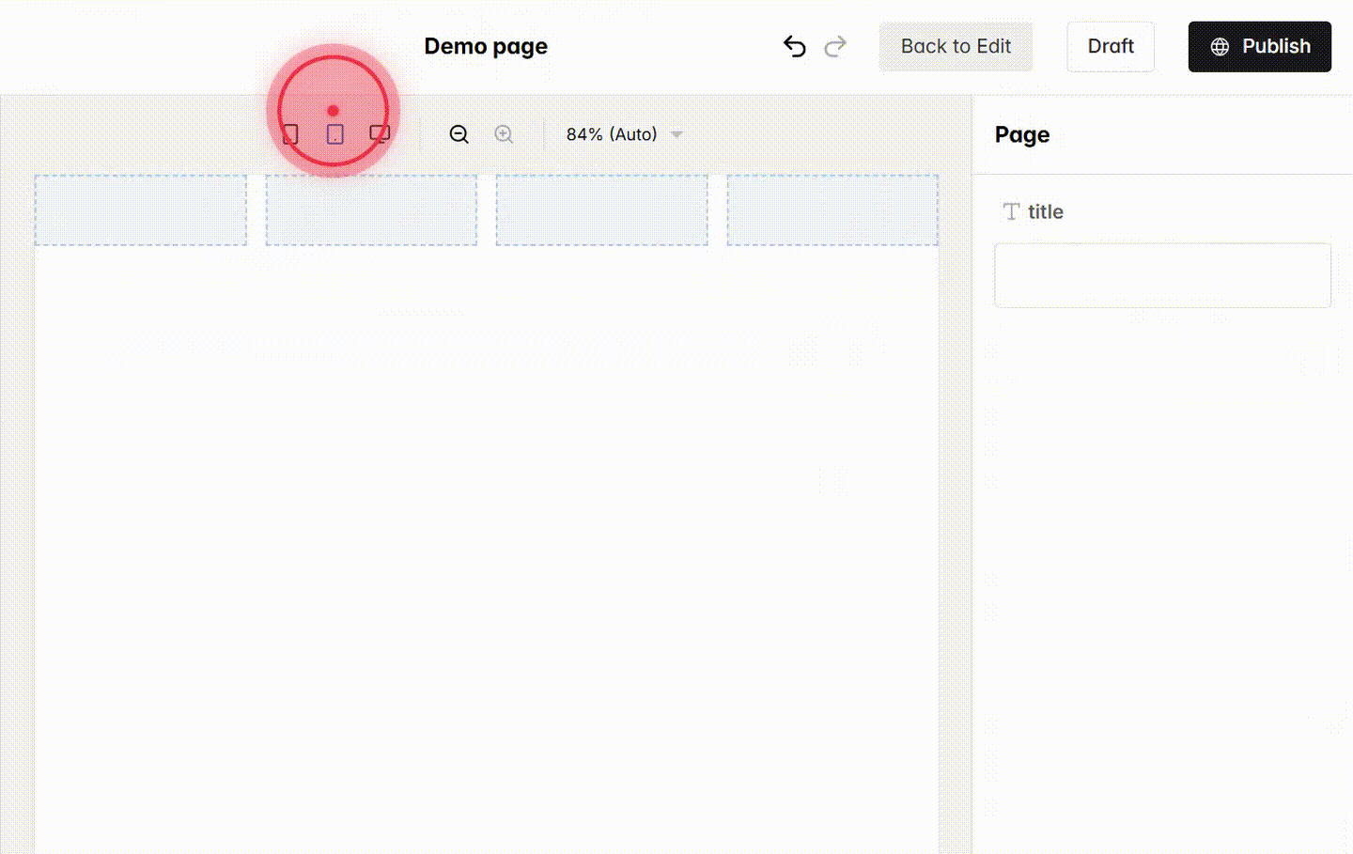1353x854 pixels.
Task: Click the T icon next to title label
Action: point(1011,211)
